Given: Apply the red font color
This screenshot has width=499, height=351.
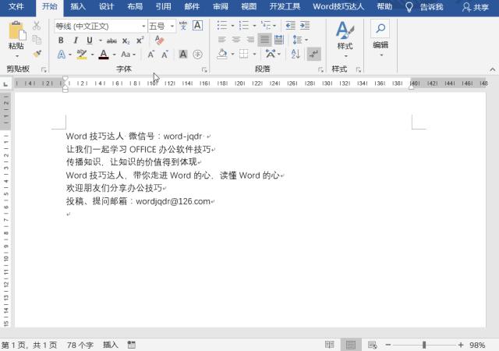Looking at the screenshot, I should tap(104, 55).
